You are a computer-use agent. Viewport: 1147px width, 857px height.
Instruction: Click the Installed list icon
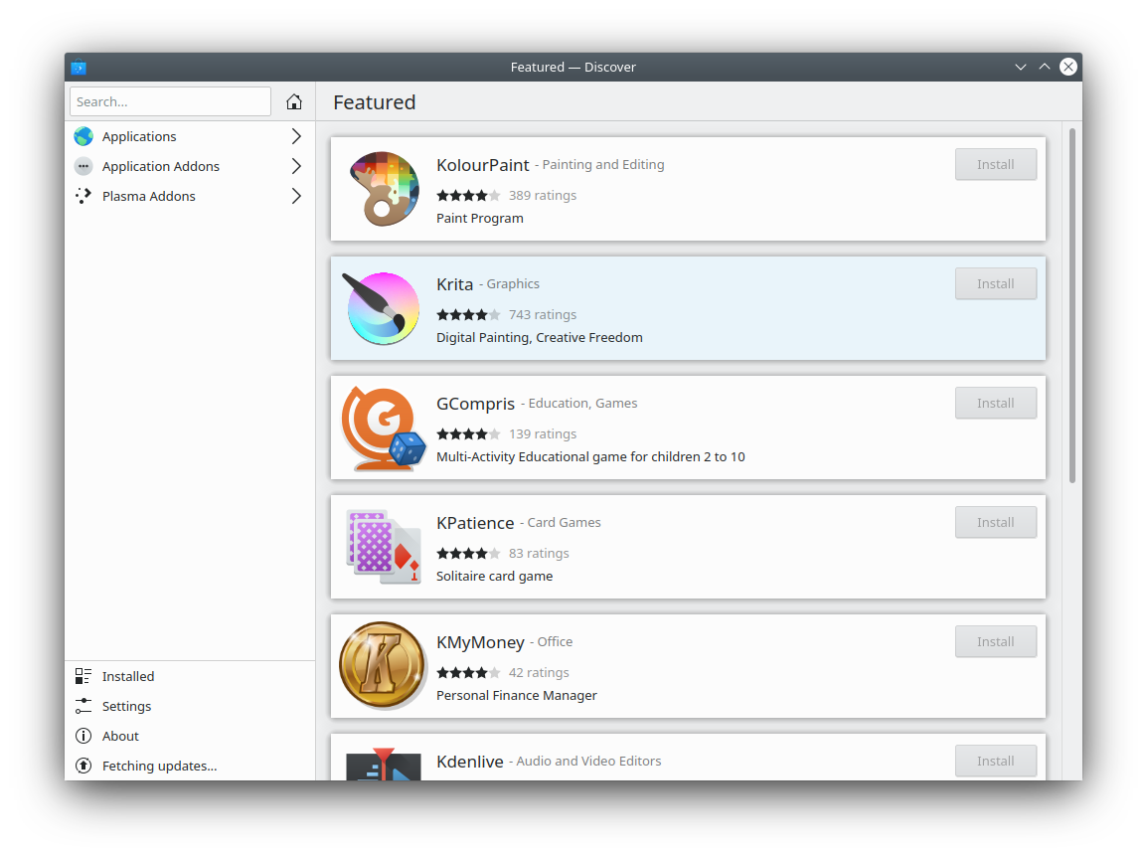(83, 676)
